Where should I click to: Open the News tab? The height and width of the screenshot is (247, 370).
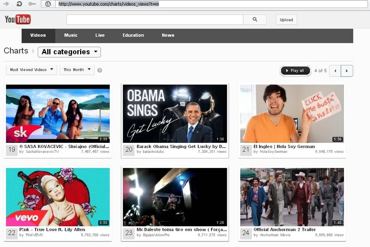pos(168,35)
